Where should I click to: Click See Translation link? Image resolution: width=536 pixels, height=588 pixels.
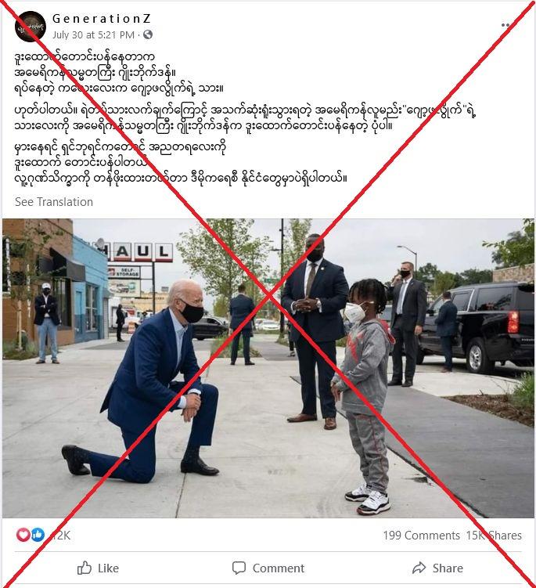click(54, 202)
